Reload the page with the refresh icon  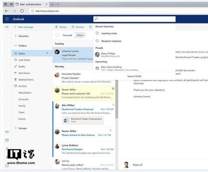pyautogui.click(x=22, y=11)
